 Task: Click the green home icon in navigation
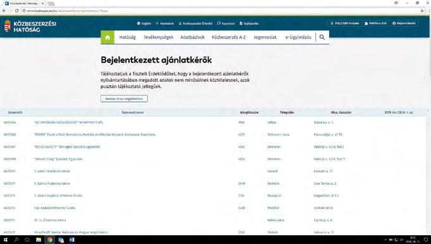tap(108, 37)
